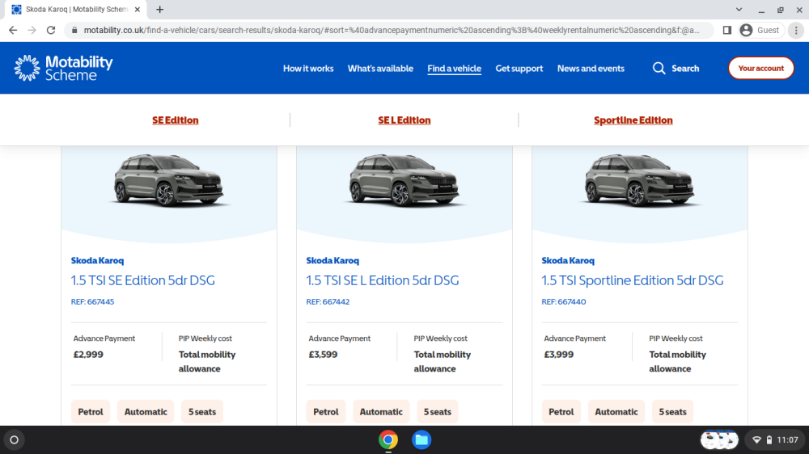Jump to SE Edition link
The height and width of the screenshot is (454, 809).
click(x=176, y=120)
